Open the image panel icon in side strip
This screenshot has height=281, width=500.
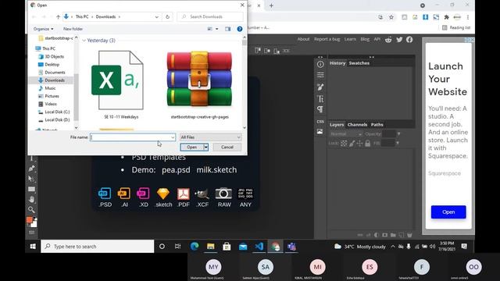[320, 132]
